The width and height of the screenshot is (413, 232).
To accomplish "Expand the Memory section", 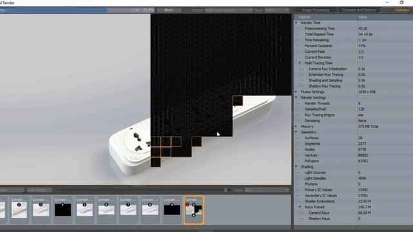I will point(296,126).
